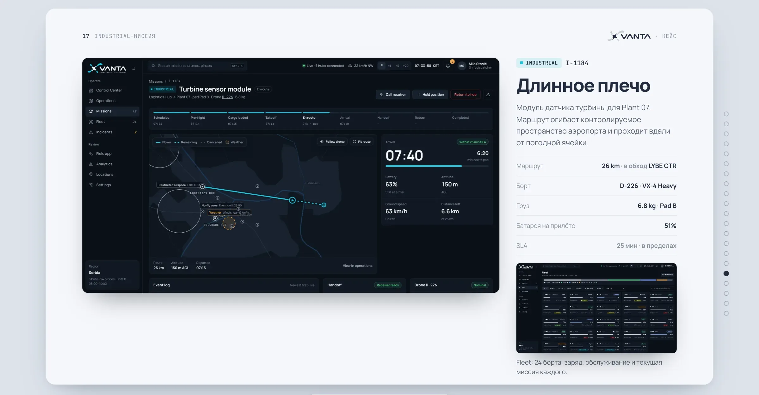759x395 pixels.
Task: Click the Hold position button
Action: coord(430,95)
